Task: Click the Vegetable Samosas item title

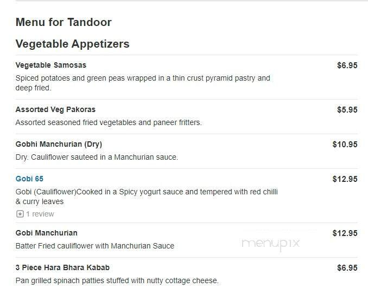Action: (x=51, y=65)
